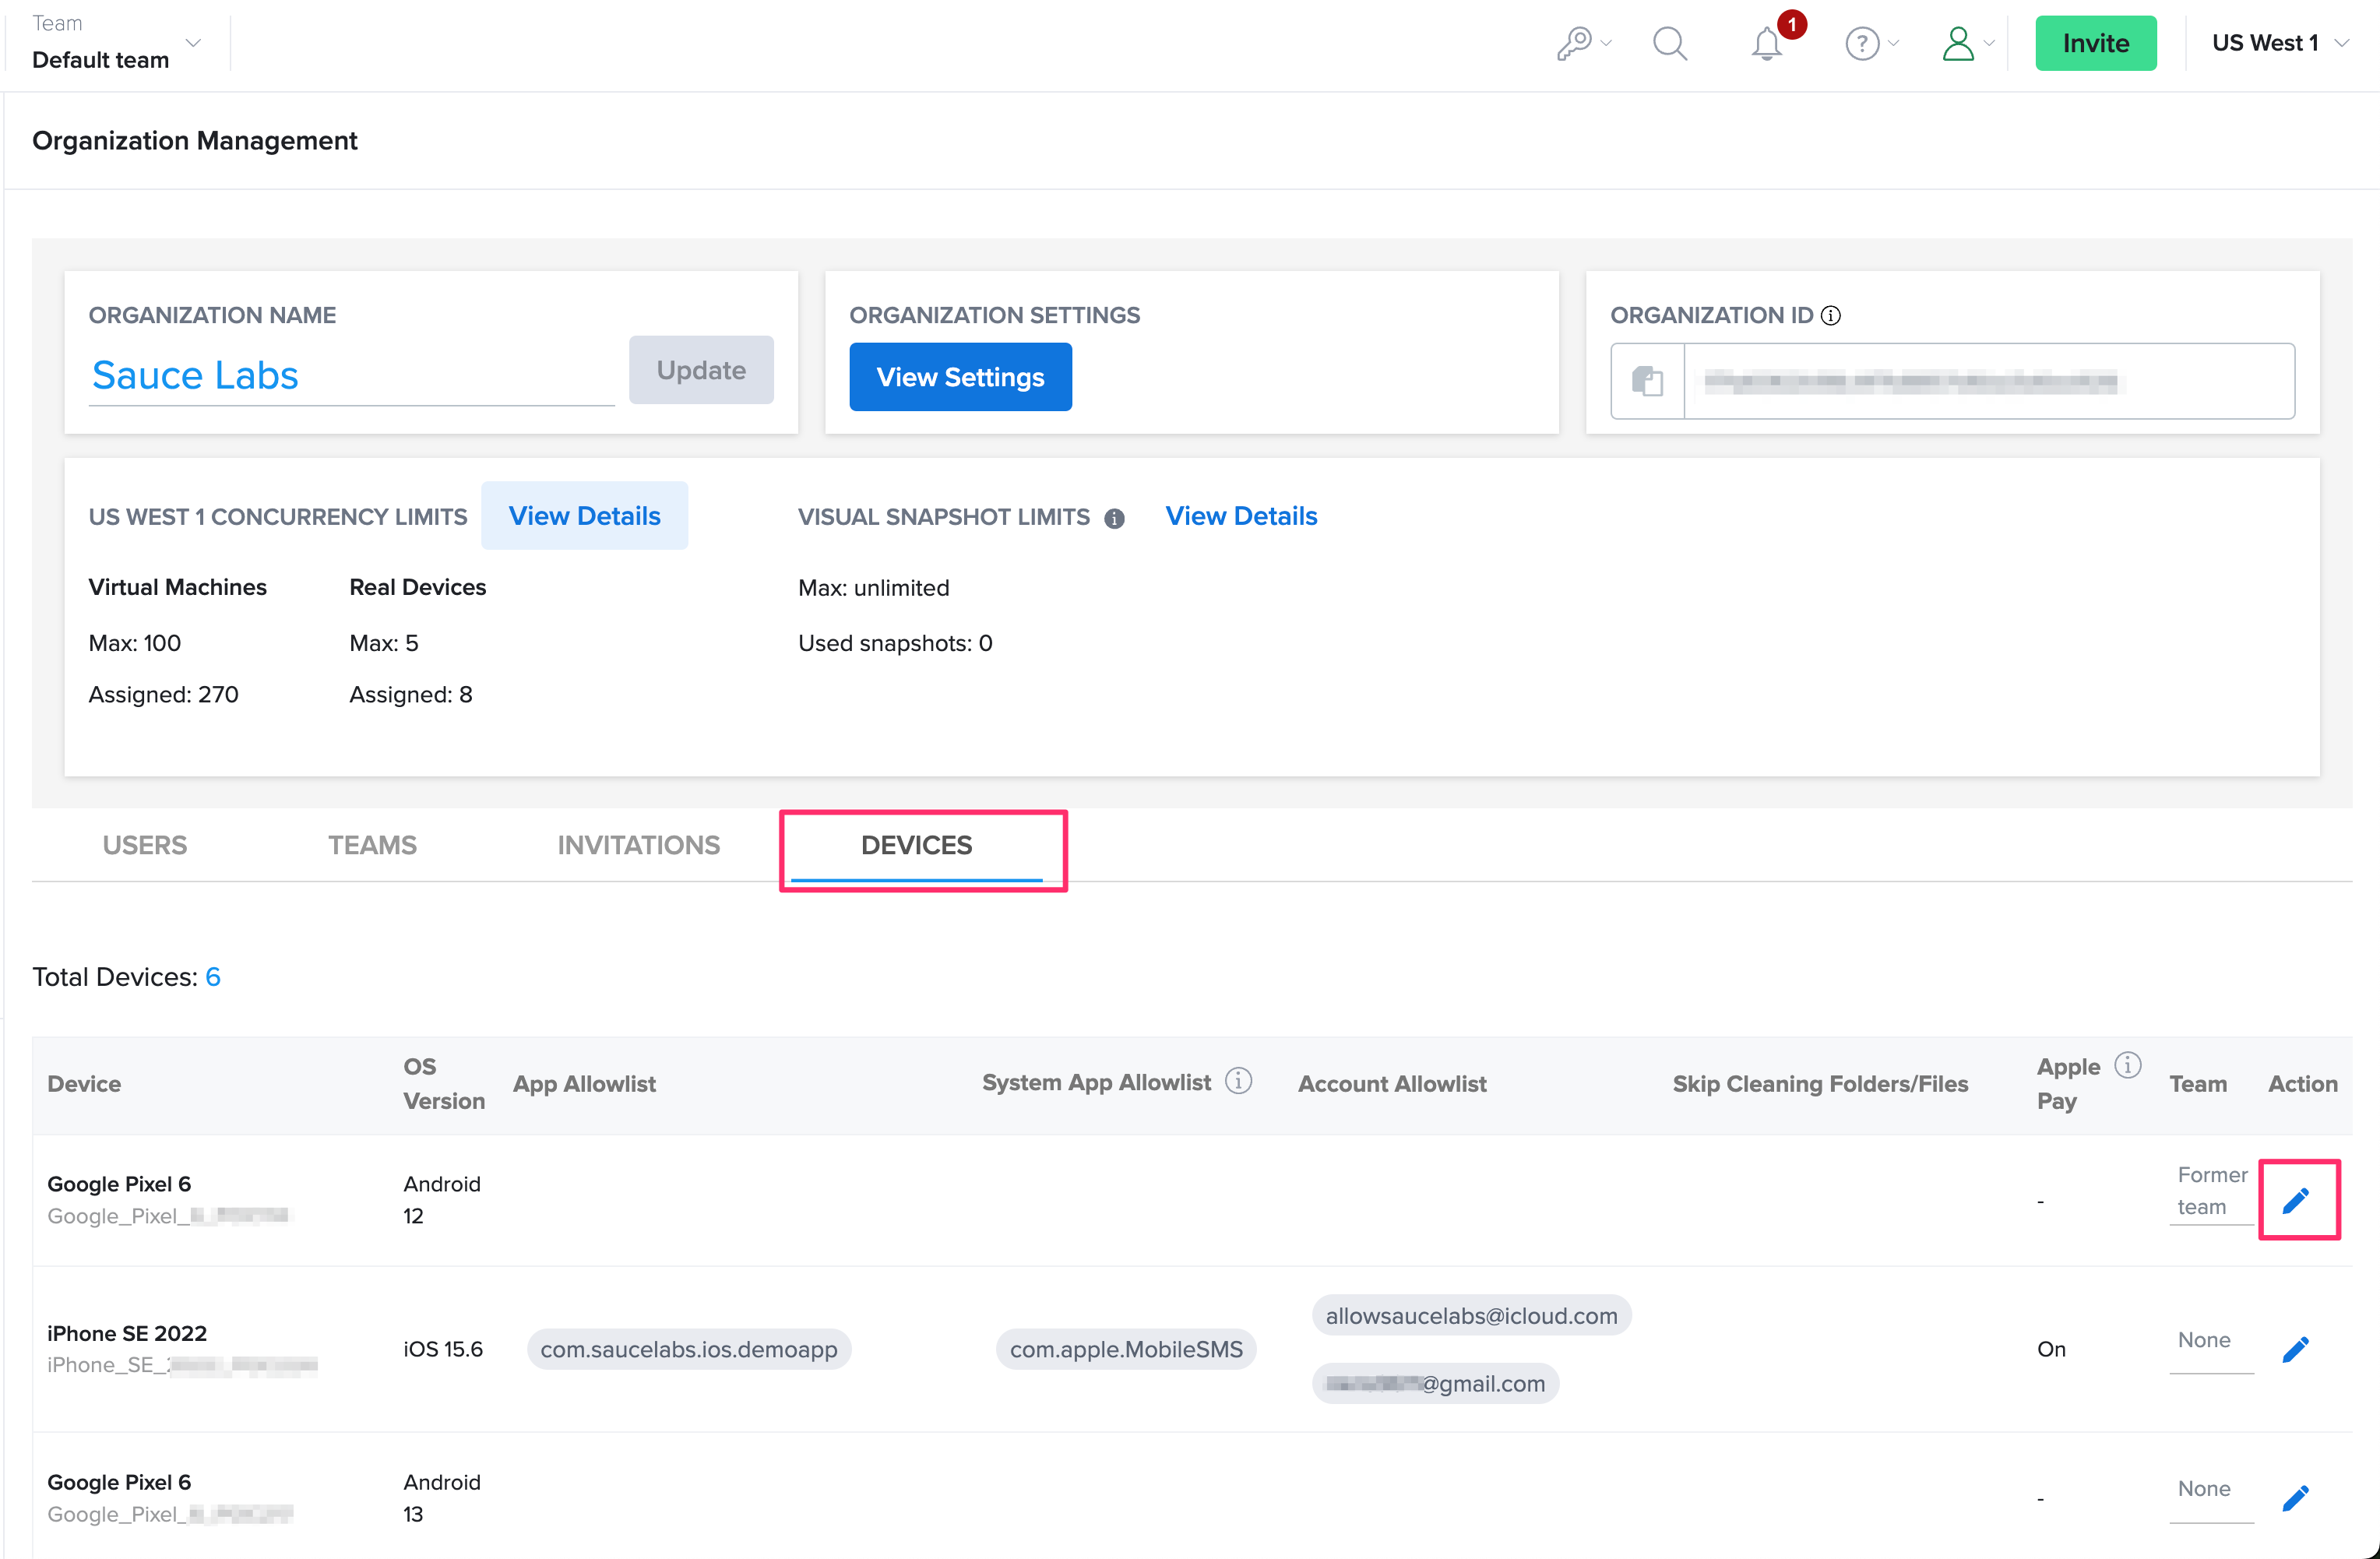Open the notifications bell

1766,43
